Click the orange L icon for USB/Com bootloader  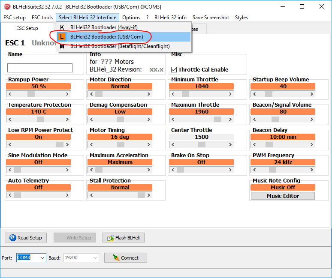[62, 37]
